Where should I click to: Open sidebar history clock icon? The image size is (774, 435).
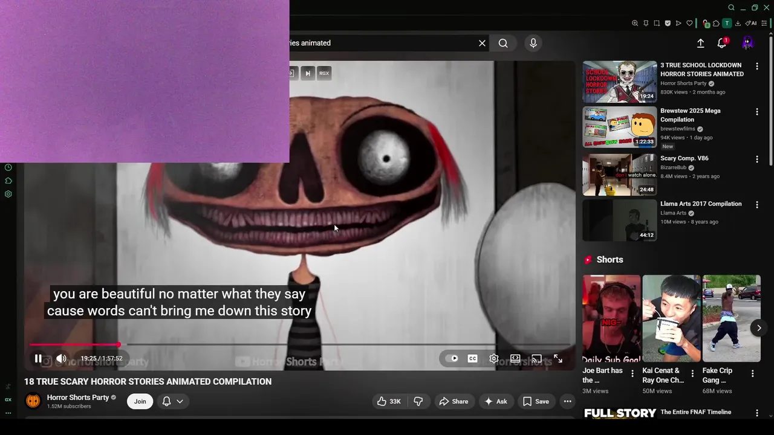point(8,167)
